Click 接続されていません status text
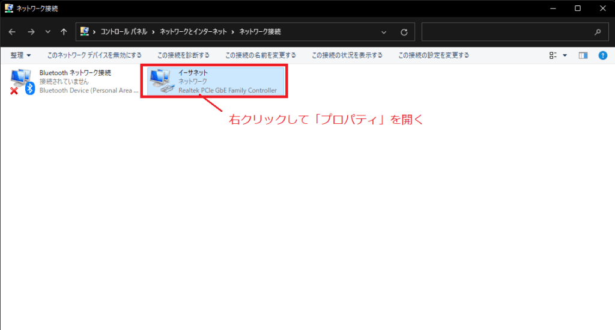The height and width of the screenshot is (330, 615). (x=64, y=82)
